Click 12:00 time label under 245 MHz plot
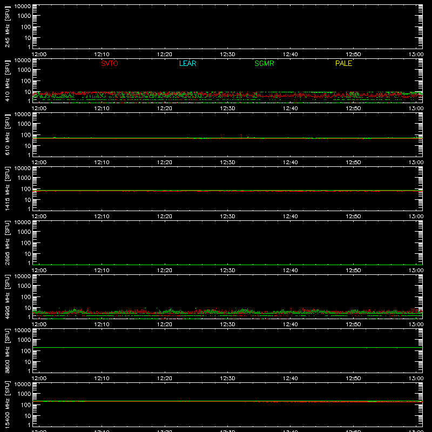The width and height of the screenshot is (432, 432). tap(39, 55)
